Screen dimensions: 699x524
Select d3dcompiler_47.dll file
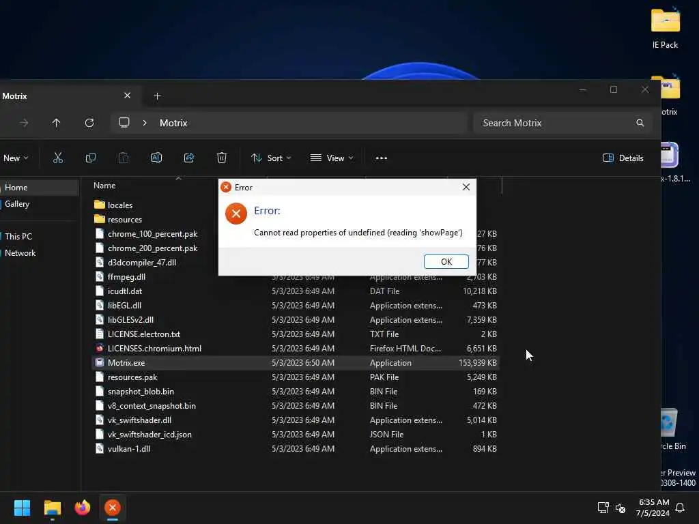[142, 262]
